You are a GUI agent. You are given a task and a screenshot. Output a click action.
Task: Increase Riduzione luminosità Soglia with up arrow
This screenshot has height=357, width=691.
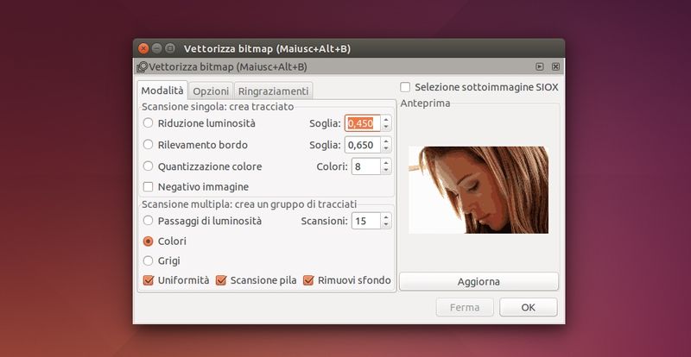[x=386, y=119]
